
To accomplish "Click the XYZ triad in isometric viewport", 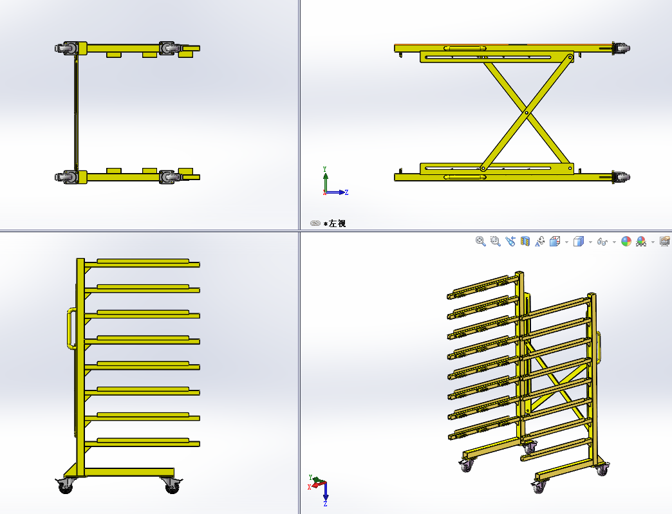I will [320, 486].
